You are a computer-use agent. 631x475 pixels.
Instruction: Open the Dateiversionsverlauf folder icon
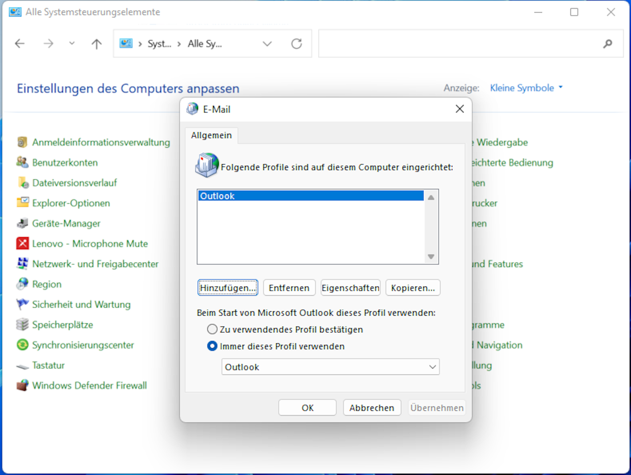[22, 183]
